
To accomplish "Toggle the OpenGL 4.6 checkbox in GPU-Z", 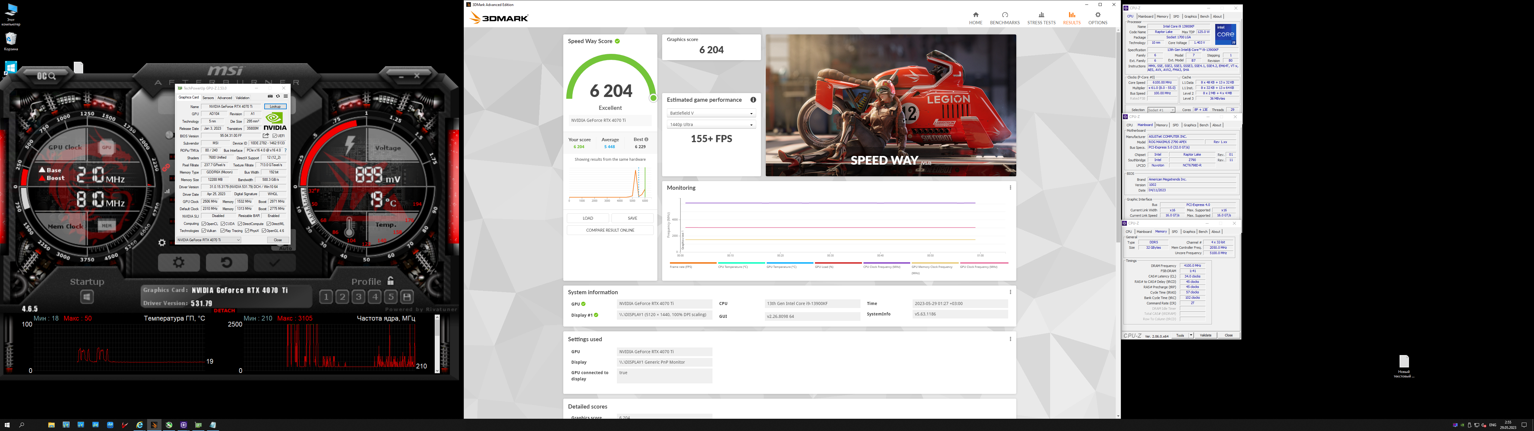I will pos(264,231).
